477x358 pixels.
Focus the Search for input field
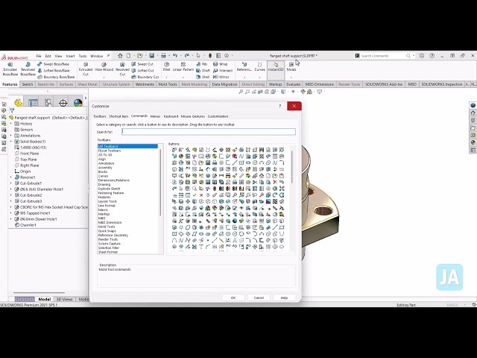click(209, 132)
